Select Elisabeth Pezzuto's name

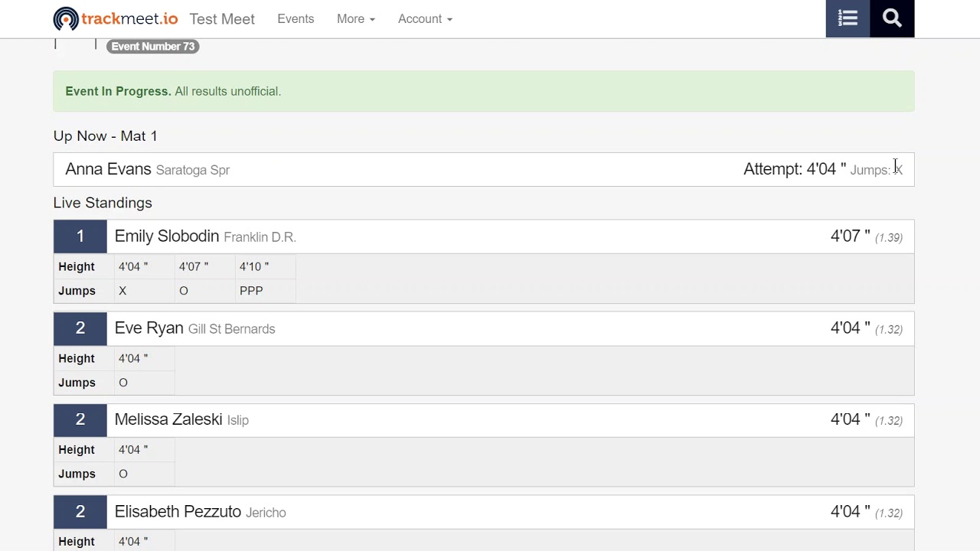pos(178,511)
